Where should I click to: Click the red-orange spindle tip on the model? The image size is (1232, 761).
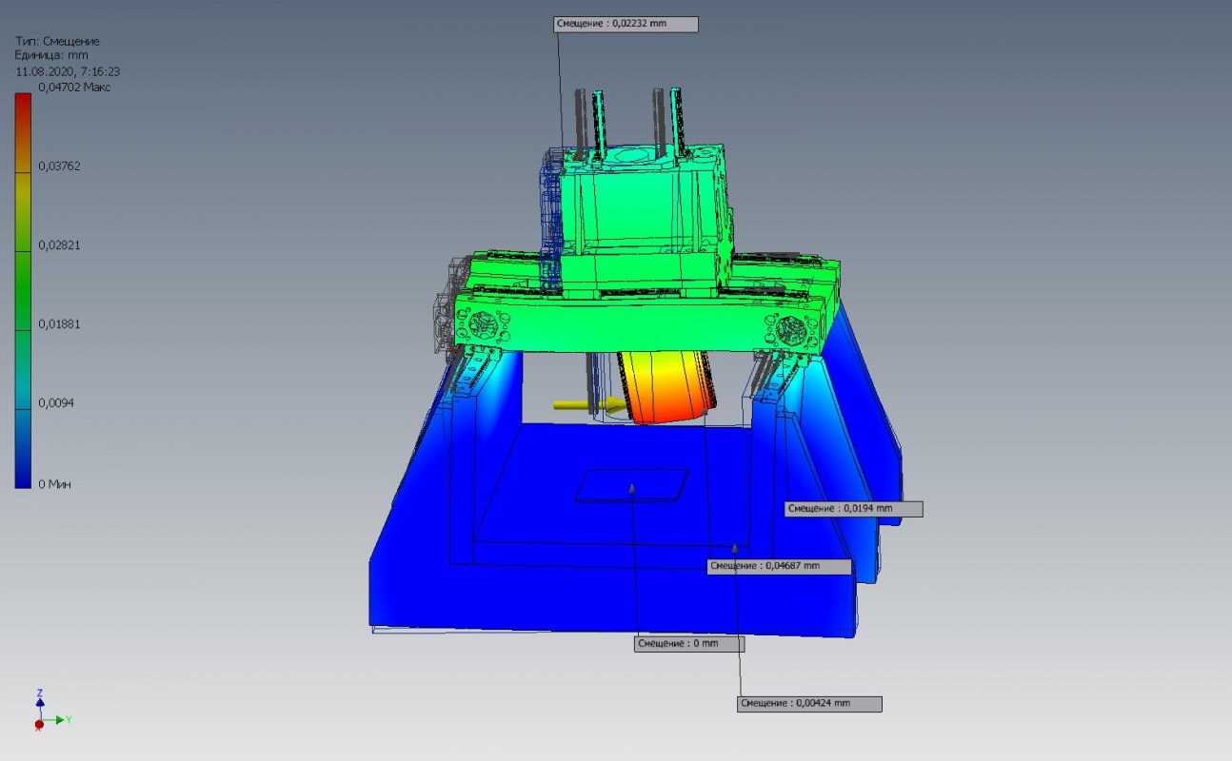click(x=666, y=390)
